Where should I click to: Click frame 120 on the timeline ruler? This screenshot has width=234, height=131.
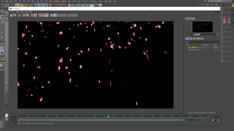pos(133,116)
